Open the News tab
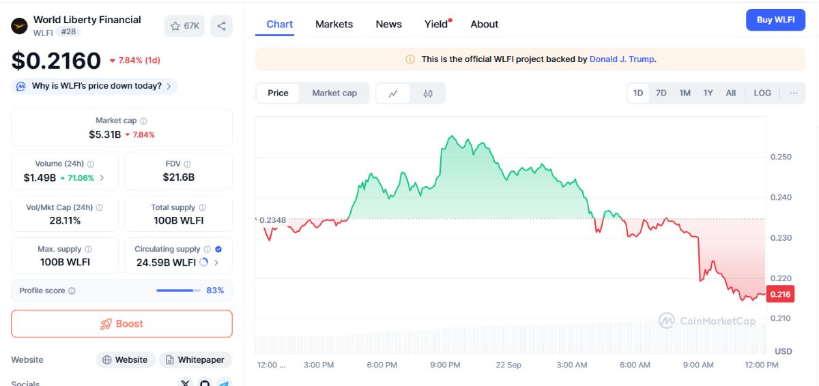This screenshot has height=386, width=819. 388,24
